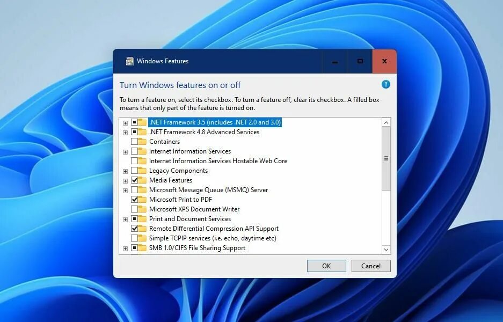The height and width of the screenshot is (322, 503).
Task: Click the .NET Framework 3.5 folder icon
Action: 142,122
